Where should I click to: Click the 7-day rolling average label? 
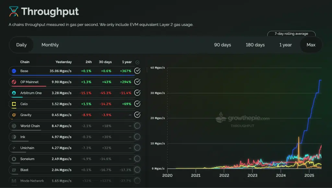(291, 34)
